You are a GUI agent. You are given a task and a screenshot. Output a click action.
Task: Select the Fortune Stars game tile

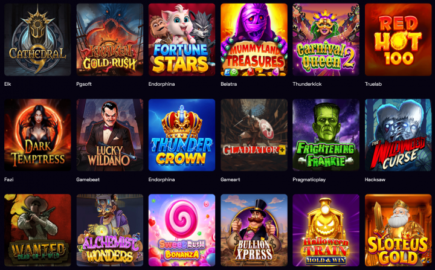[182, 40]
